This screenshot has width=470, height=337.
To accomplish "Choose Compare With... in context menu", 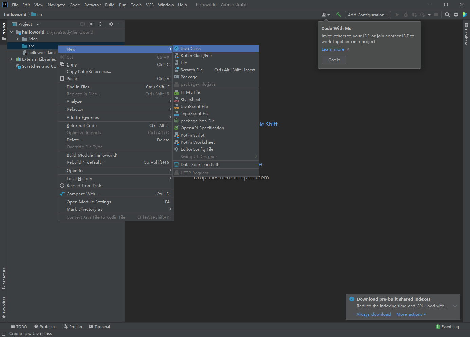I will (x=116, y=194).
